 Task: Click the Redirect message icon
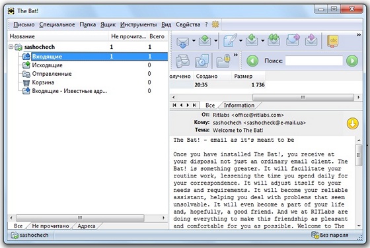tap(311, 40)
